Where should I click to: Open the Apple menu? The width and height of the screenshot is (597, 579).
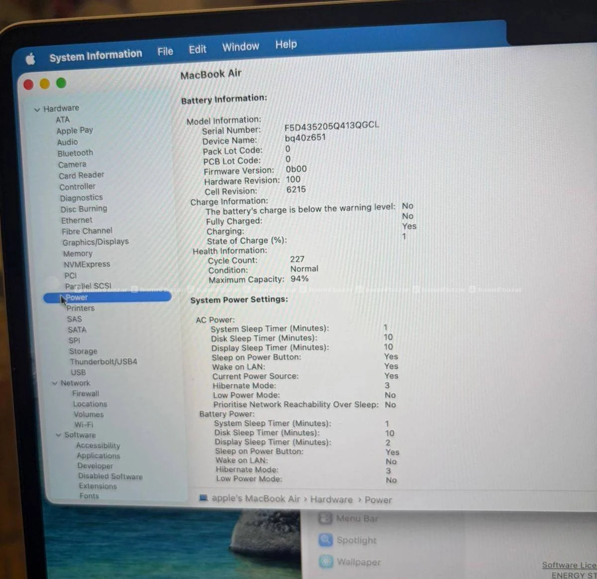[x=30, y=59]
